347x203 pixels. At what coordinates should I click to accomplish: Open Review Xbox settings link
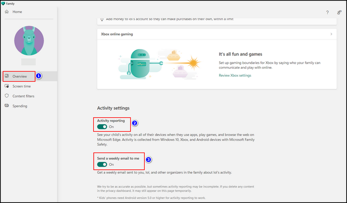[x=235, y=75]
